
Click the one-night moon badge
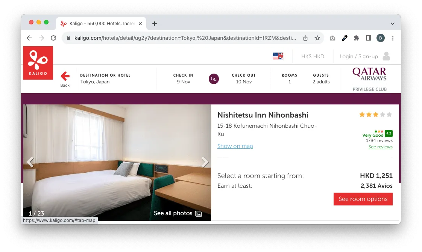[x=214, y=79]
